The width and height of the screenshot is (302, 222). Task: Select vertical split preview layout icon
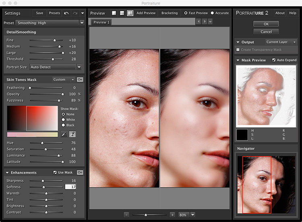tap(130, 13)
